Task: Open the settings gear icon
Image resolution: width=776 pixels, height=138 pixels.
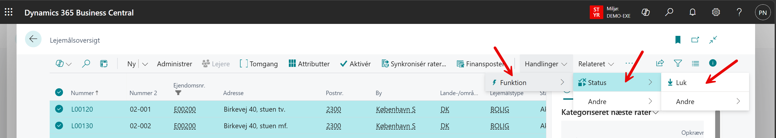Action: click(716, 12)
